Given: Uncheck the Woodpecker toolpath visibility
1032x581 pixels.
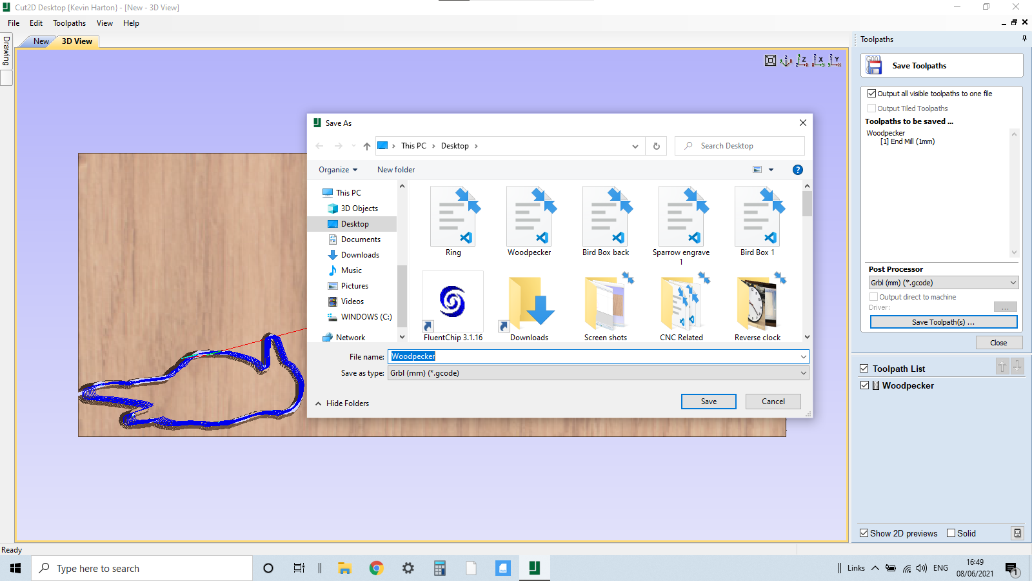Looking at the screenshot, I should pyautogui.click(x=864, y=385).
